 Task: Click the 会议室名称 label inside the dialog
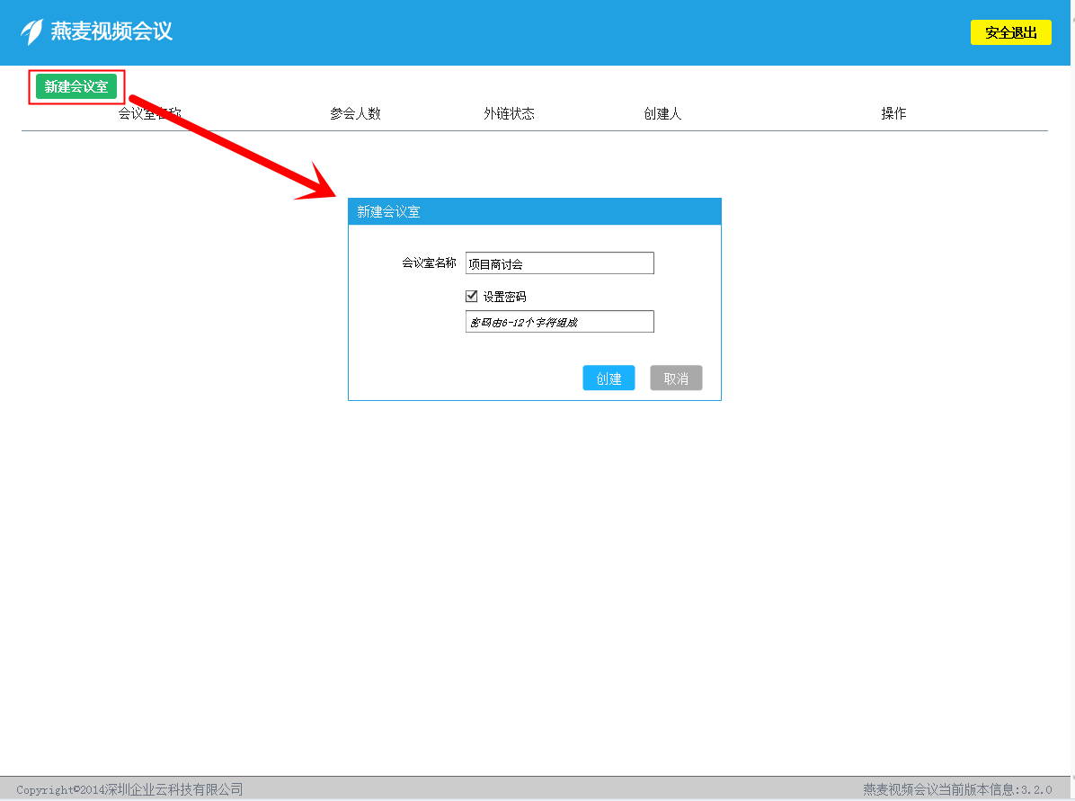(x=429, y=263)
